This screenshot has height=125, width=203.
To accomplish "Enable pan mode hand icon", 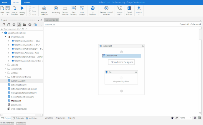I will click(172, 118).
